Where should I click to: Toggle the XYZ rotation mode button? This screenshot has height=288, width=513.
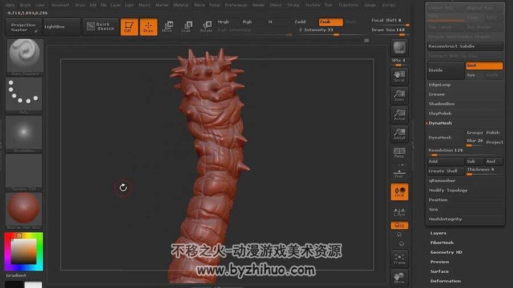[399, 225]
